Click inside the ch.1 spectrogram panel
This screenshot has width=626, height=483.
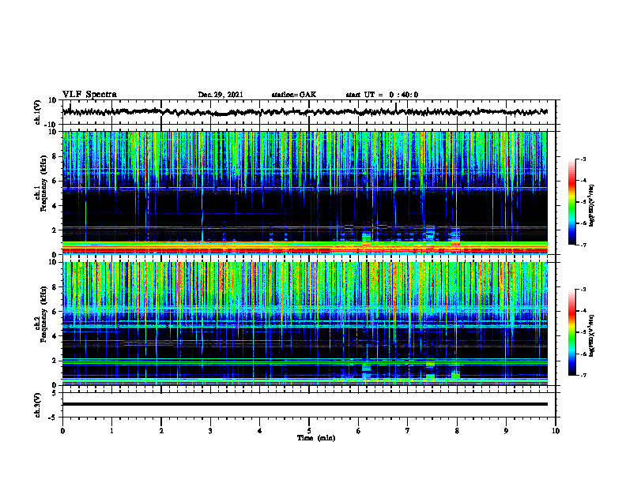click(304, 193)
